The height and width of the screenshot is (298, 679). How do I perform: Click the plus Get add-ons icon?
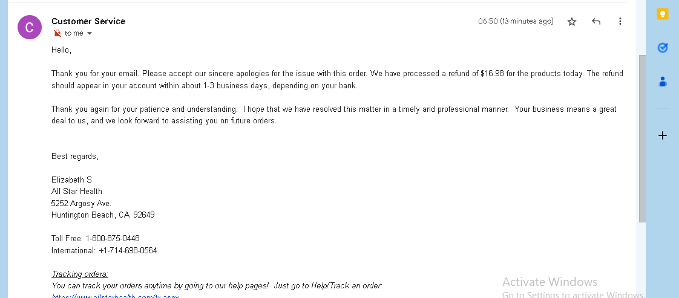coord(663,136)
